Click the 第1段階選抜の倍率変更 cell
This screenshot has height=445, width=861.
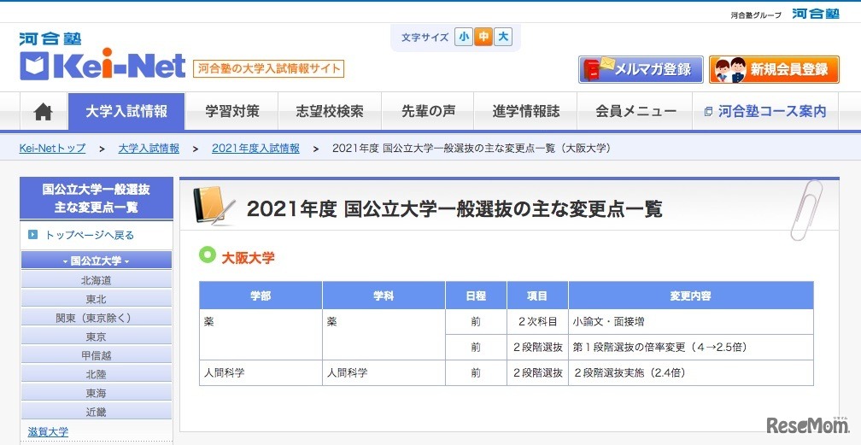[691, 348]
